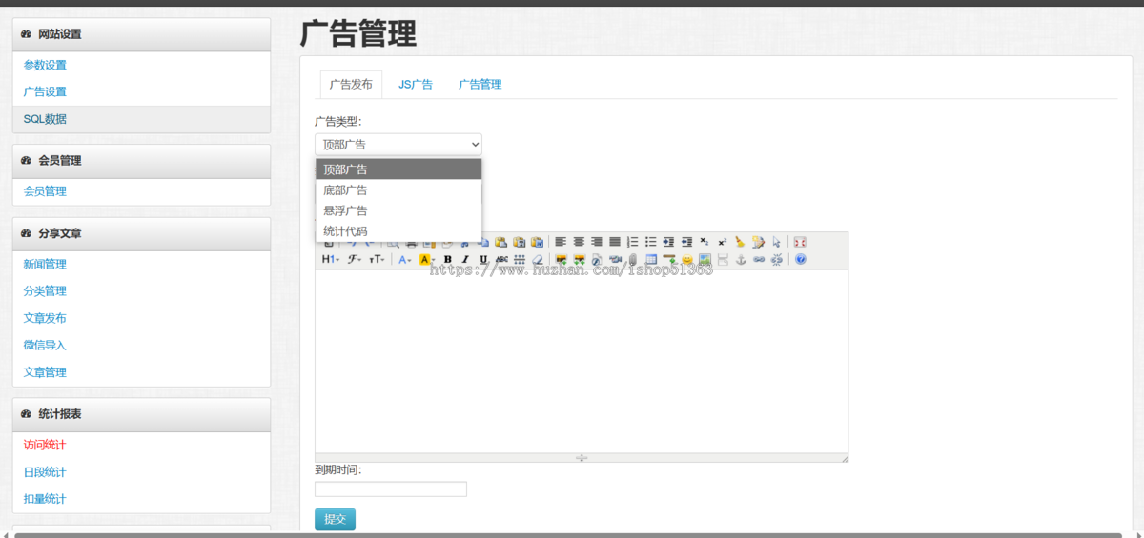Insert a table into the editor

point(651,259)
